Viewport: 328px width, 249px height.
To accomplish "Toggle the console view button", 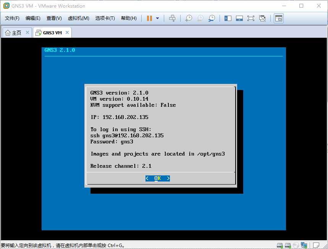I will coord(279,18).
